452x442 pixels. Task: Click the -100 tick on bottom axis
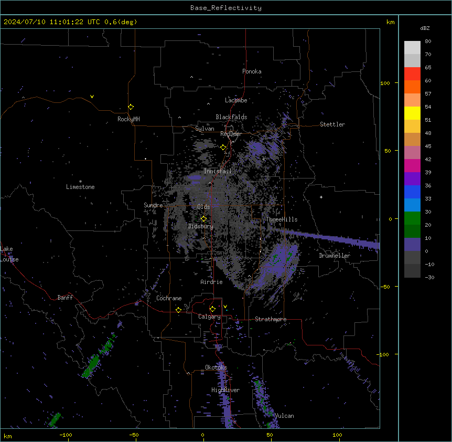(66, 435)
